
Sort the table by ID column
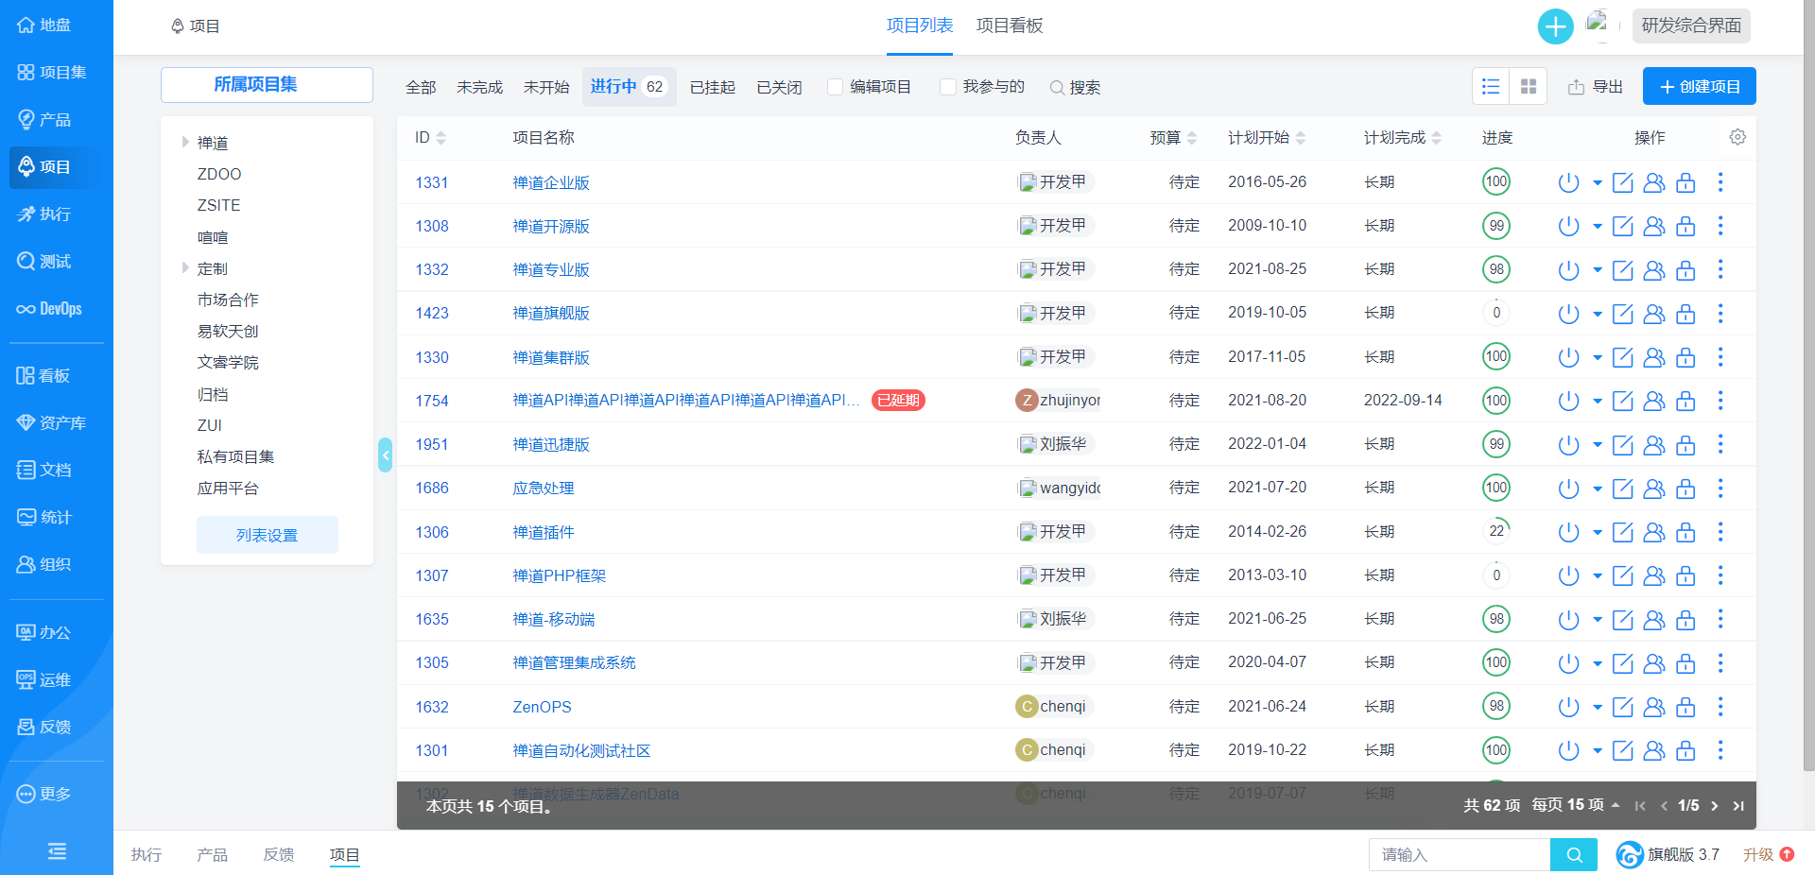click(x=430, y=138)
